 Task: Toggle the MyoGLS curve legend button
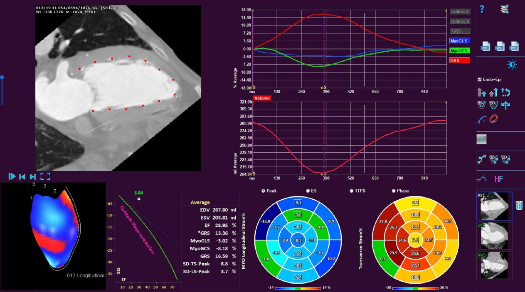tap(459, 41)
